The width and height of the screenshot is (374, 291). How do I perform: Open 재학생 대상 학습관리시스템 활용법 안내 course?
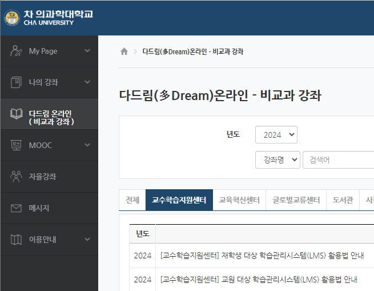point(262,256)
